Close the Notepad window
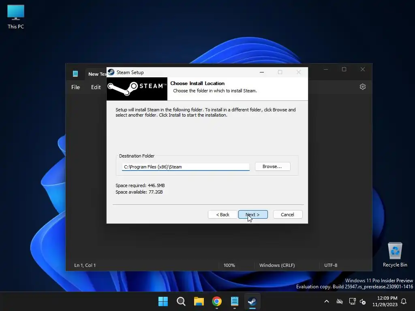 click(363, 69)
